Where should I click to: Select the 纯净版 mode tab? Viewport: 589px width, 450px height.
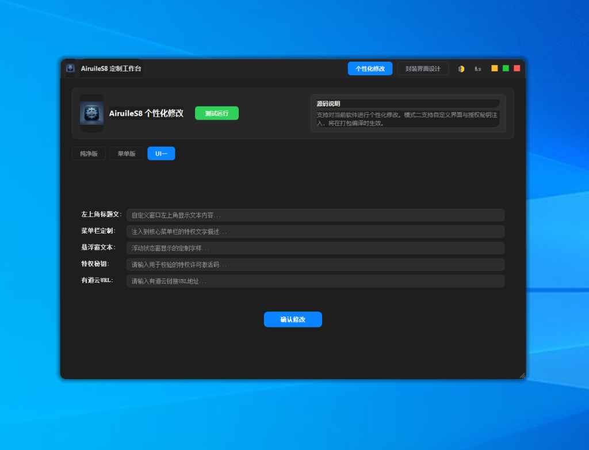89,154
